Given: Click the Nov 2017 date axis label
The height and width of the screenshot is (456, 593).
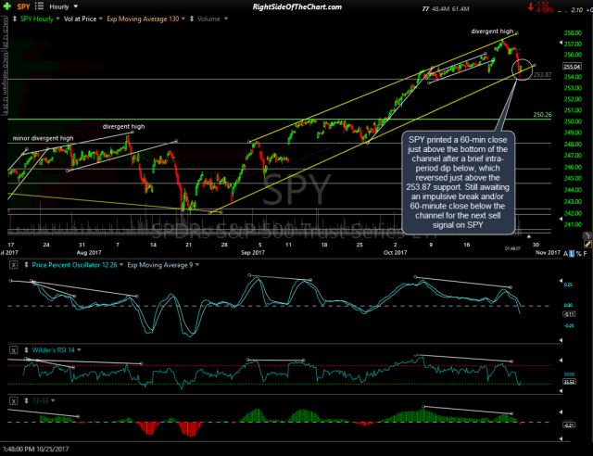Looking at the screenshot, I should tap(548, 252).
